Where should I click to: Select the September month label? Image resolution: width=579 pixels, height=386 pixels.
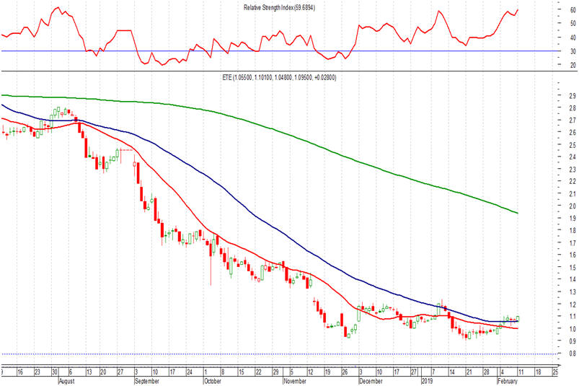click(x=147, y=381)
